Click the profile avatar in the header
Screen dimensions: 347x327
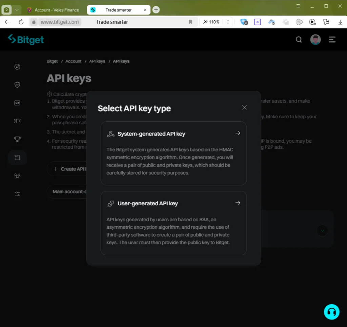[x=315, y=39]
